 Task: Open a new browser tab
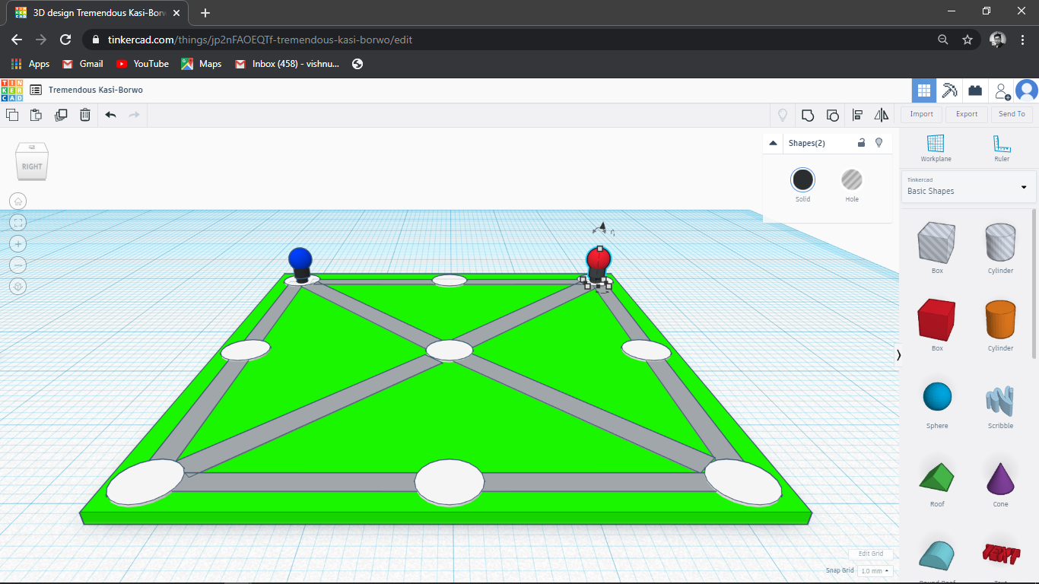205,13
